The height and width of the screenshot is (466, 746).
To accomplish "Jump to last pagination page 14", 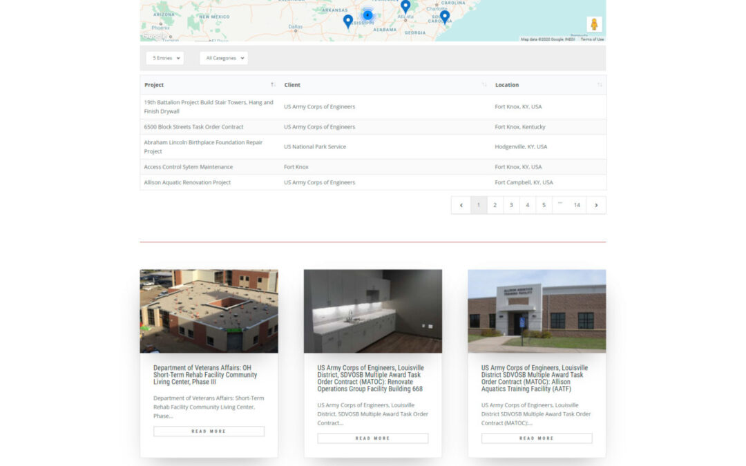I will coord(577,205).
